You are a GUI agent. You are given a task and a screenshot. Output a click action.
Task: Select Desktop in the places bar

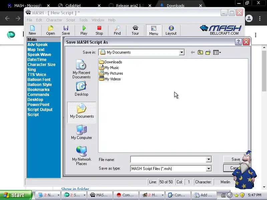tap(81, 89)
